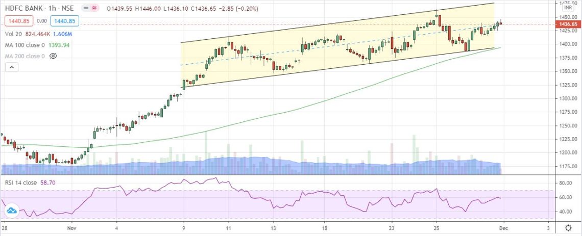Viewport: 582px width, 236px height.
Task: Click the TradingView cloud logo icon
Action: click(x=11, y=210)
